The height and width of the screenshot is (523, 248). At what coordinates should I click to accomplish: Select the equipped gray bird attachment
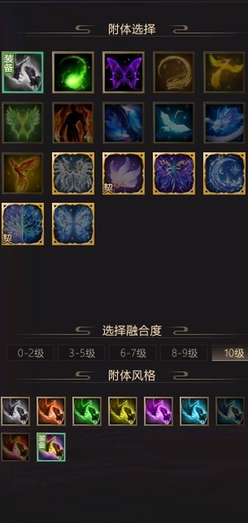22,72
